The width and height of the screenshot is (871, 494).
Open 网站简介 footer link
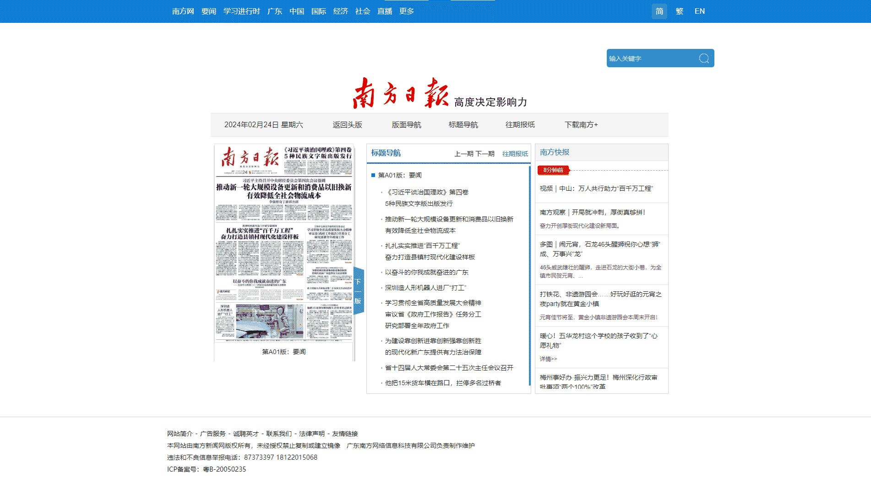click(180, 434)
